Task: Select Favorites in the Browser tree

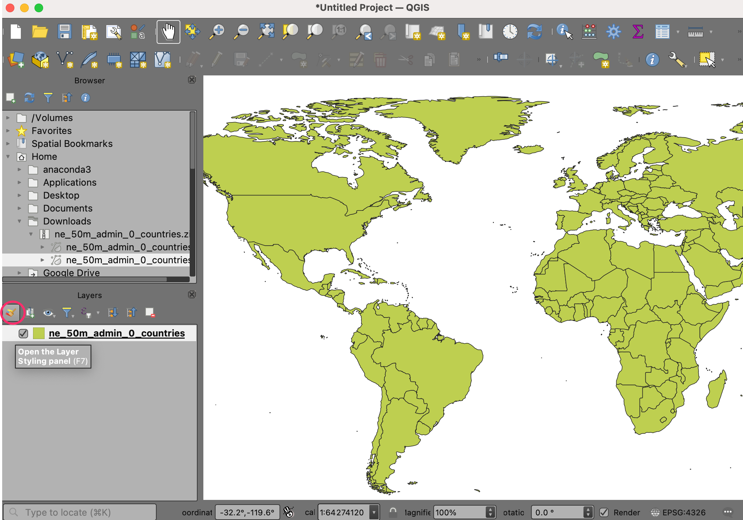Action: (51, 131)
